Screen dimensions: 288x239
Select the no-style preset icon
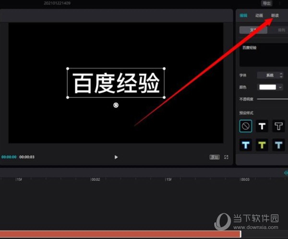246,126
